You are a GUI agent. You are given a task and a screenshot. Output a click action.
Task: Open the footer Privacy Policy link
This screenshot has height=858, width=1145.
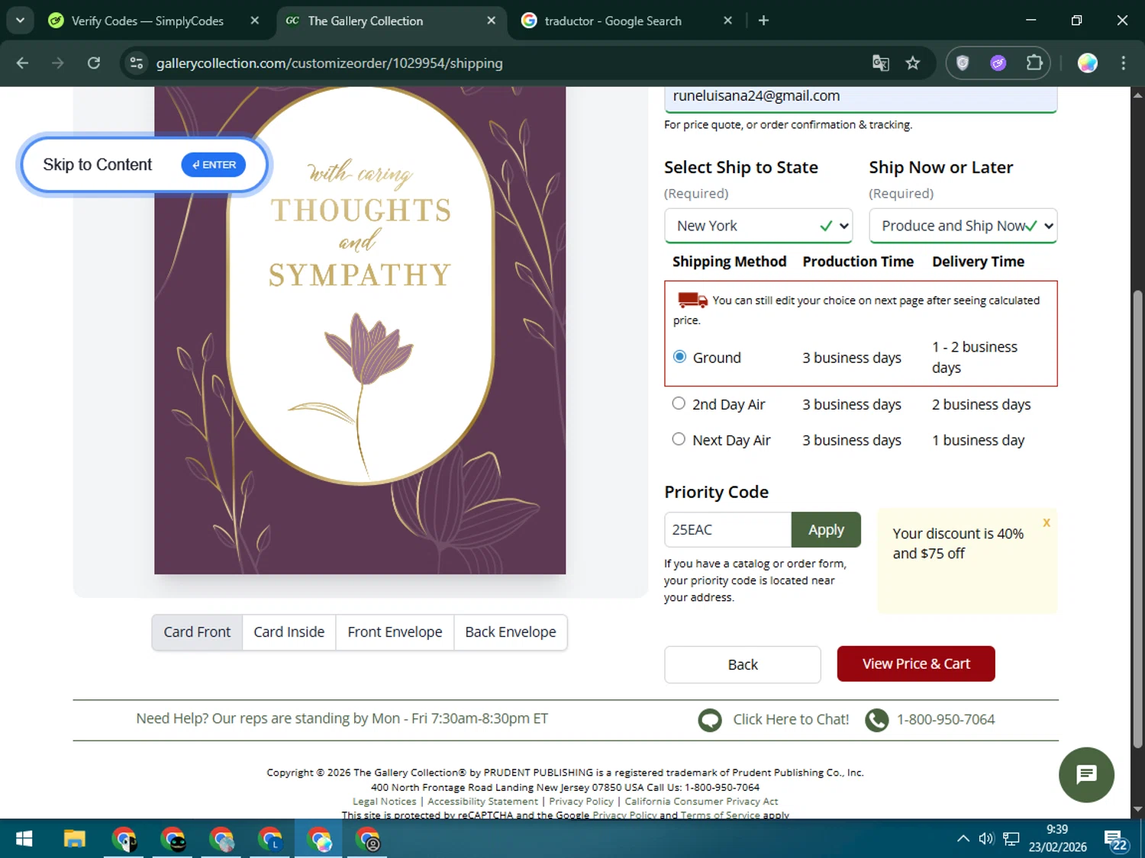(581, 802)
